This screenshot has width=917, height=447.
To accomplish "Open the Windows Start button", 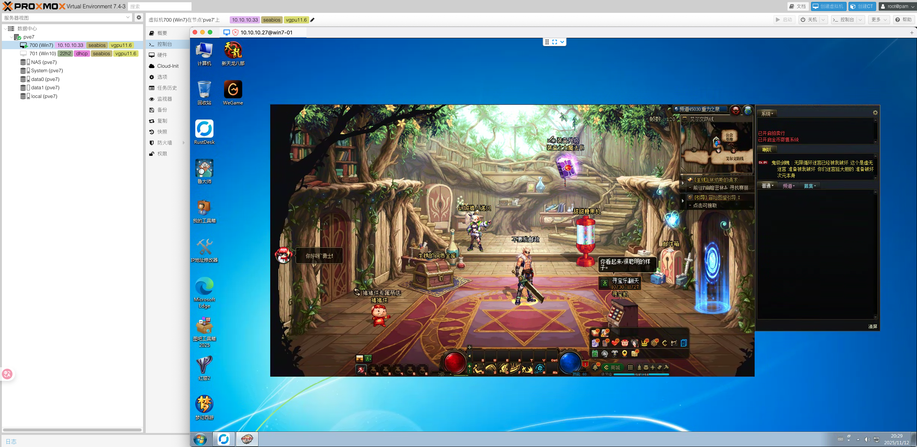I will point(200,439).
